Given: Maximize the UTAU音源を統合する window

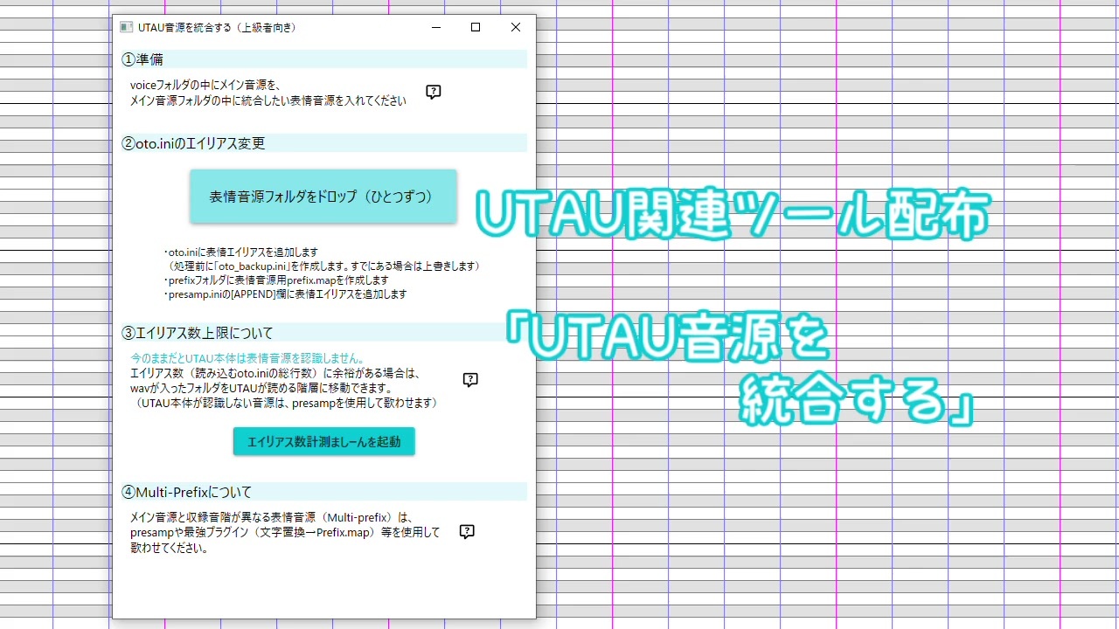Looking at the screenshot, I should click(x=476, y=27).
